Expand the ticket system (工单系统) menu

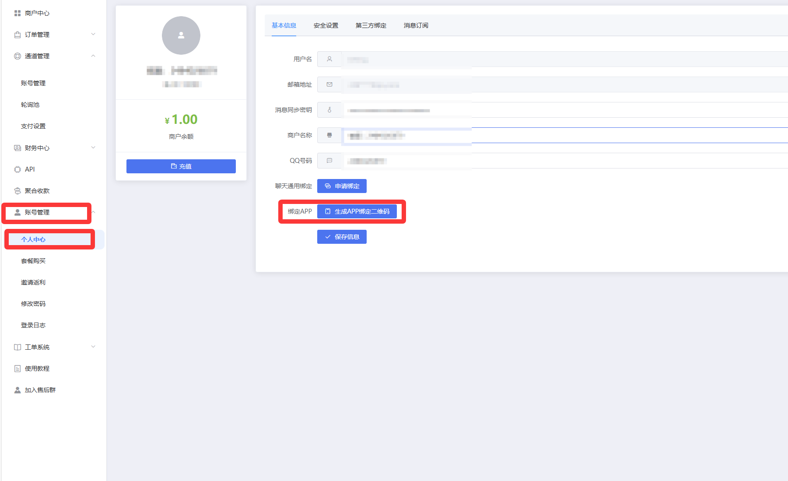93,347
